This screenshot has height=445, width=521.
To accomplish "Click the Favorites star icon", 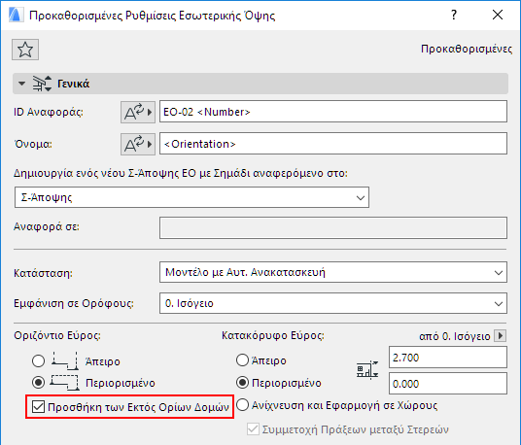I will pos(25,50).
